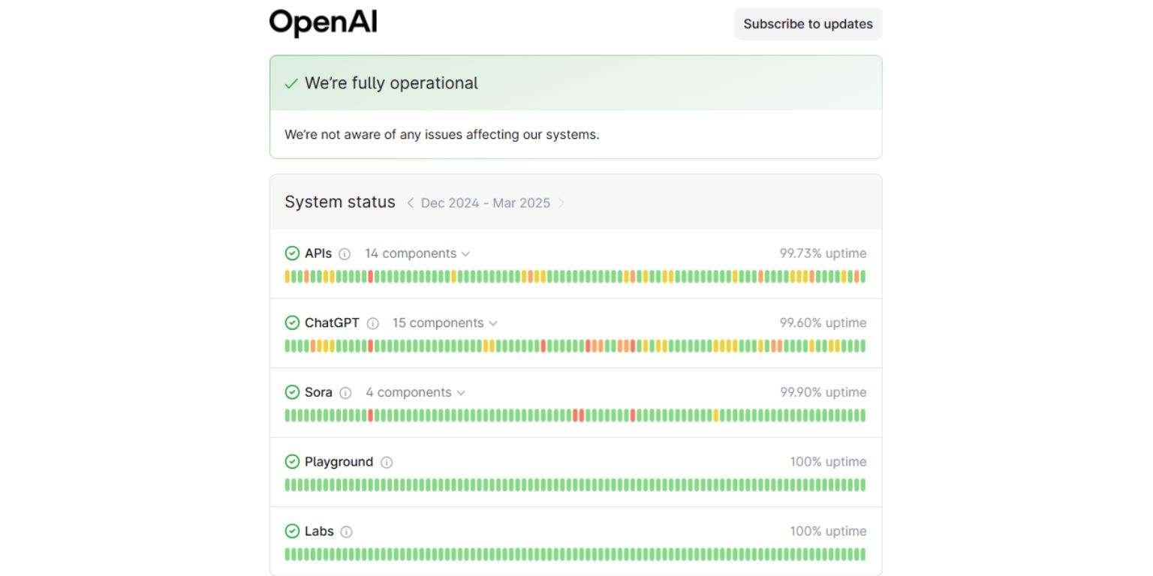The height and width of the screenshot is (576, 1153).
Task: Go to next date range chevron
Action: (x=561, y=203)
